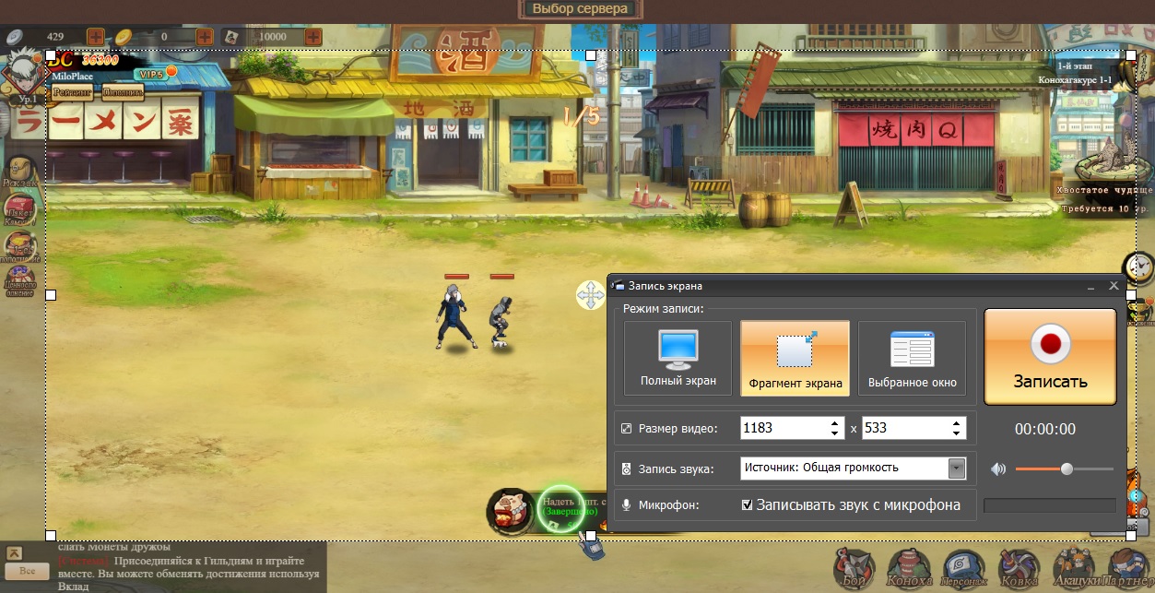Viewport: 1155px width, 593px height.
Task: Start recording with Записать button
Action: pyautogui.click(x=1050, y=357)
